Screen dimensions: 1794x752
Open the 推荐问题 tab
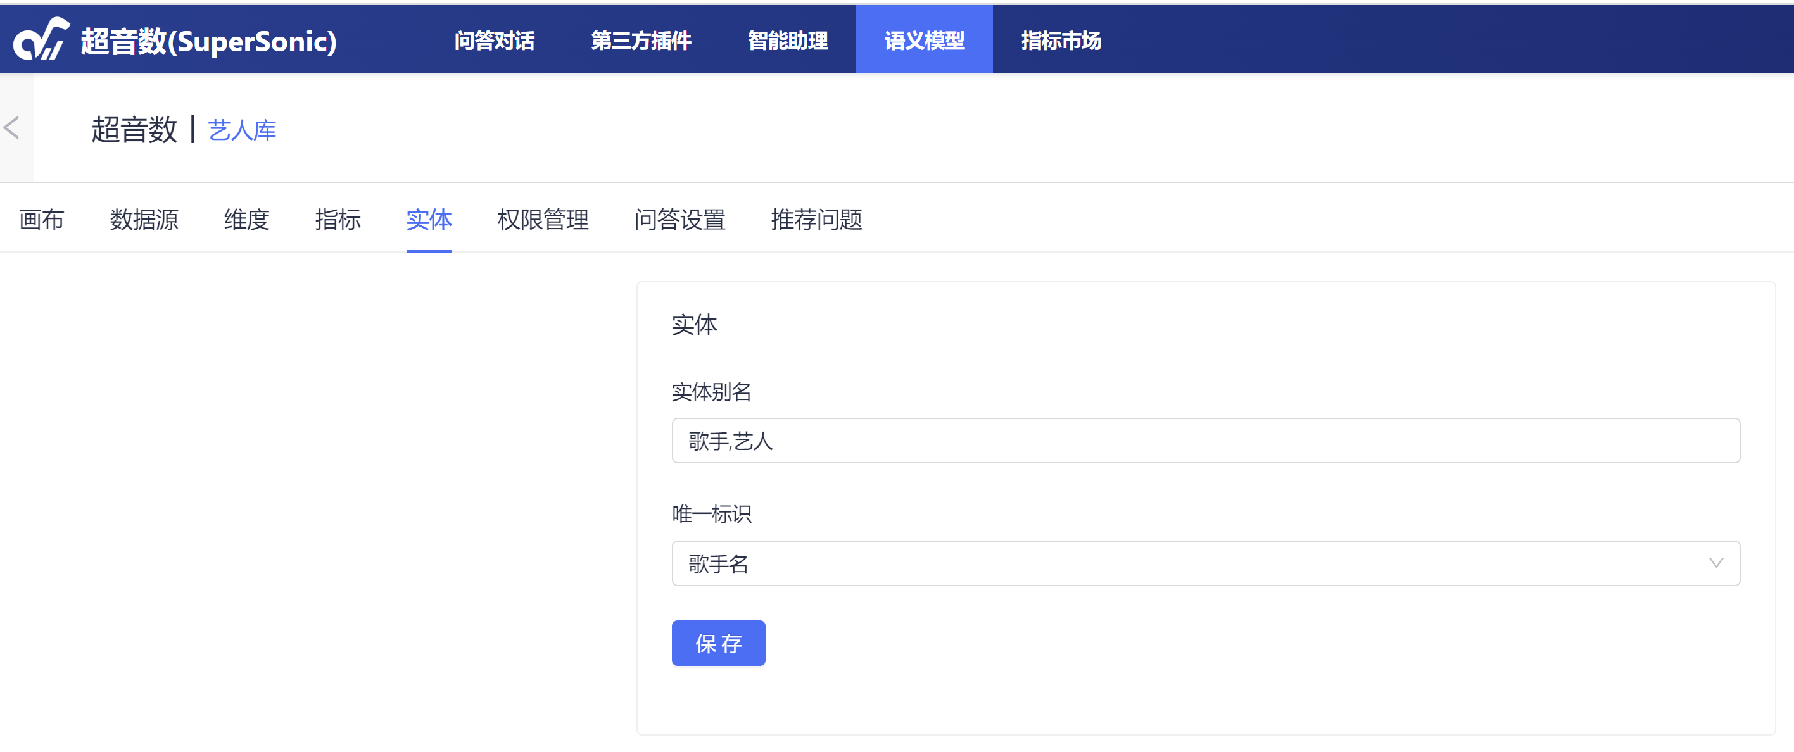816,219
